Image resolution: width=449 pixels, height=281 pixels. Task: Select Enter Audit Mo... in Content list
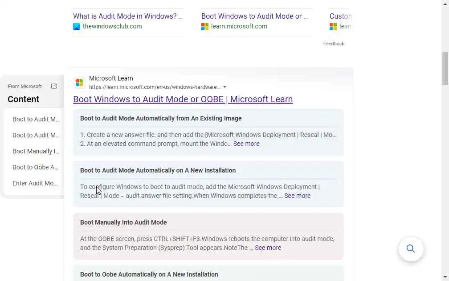35,183
